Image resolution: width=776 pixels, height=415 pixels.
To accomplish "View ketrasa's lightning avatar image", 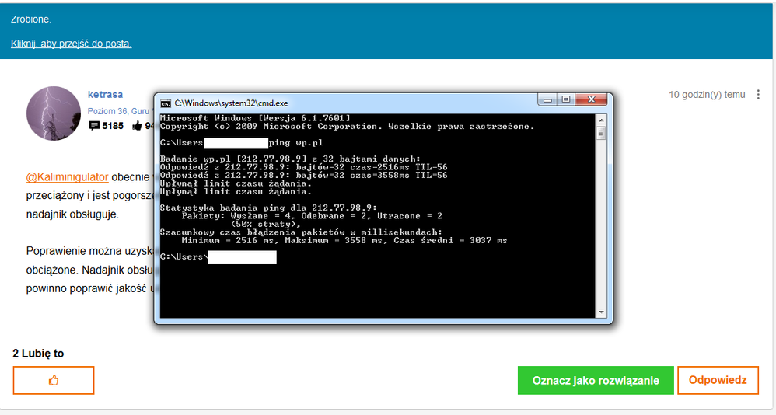I will [x=54, y=113].
